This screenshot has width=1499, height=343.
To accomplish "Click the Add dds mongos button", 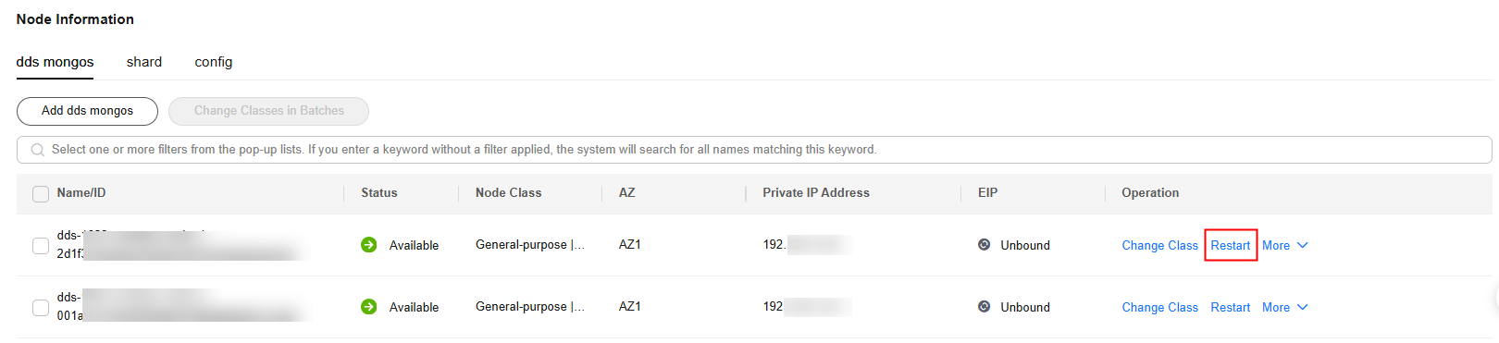I will pos(87,111).
